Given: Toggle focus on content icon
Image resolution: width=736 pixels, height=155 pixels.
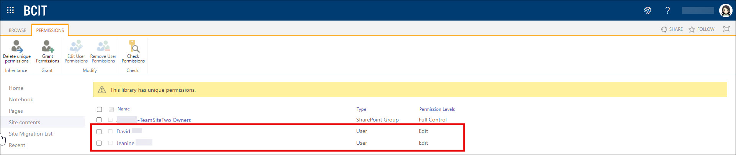Looking at the screenshot, I should point(726,29).
